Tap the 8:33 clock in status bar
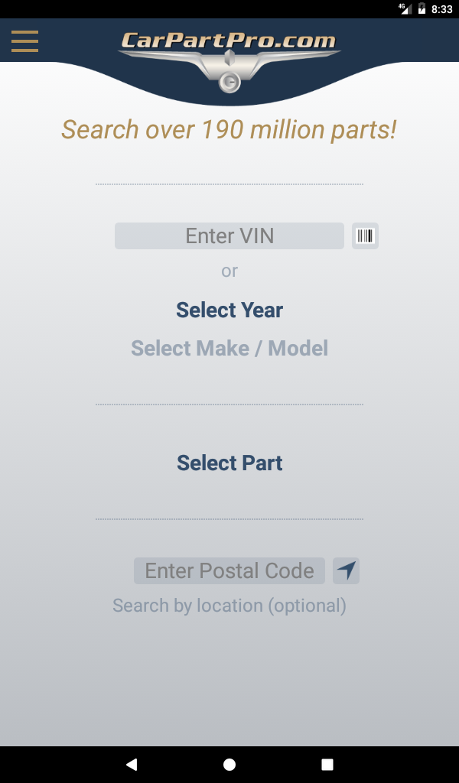Screen dimensions: 459x783 coord(442,9)
